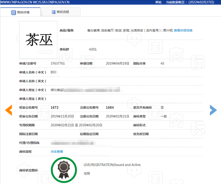
Task: Click the 国际分类 label
Action: coord(140,63)
